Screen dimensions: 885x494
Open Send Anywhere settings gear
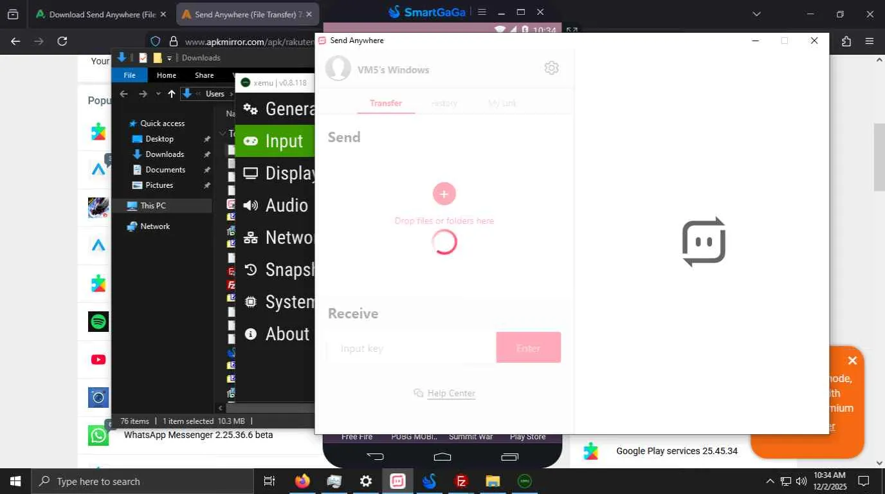551,68
